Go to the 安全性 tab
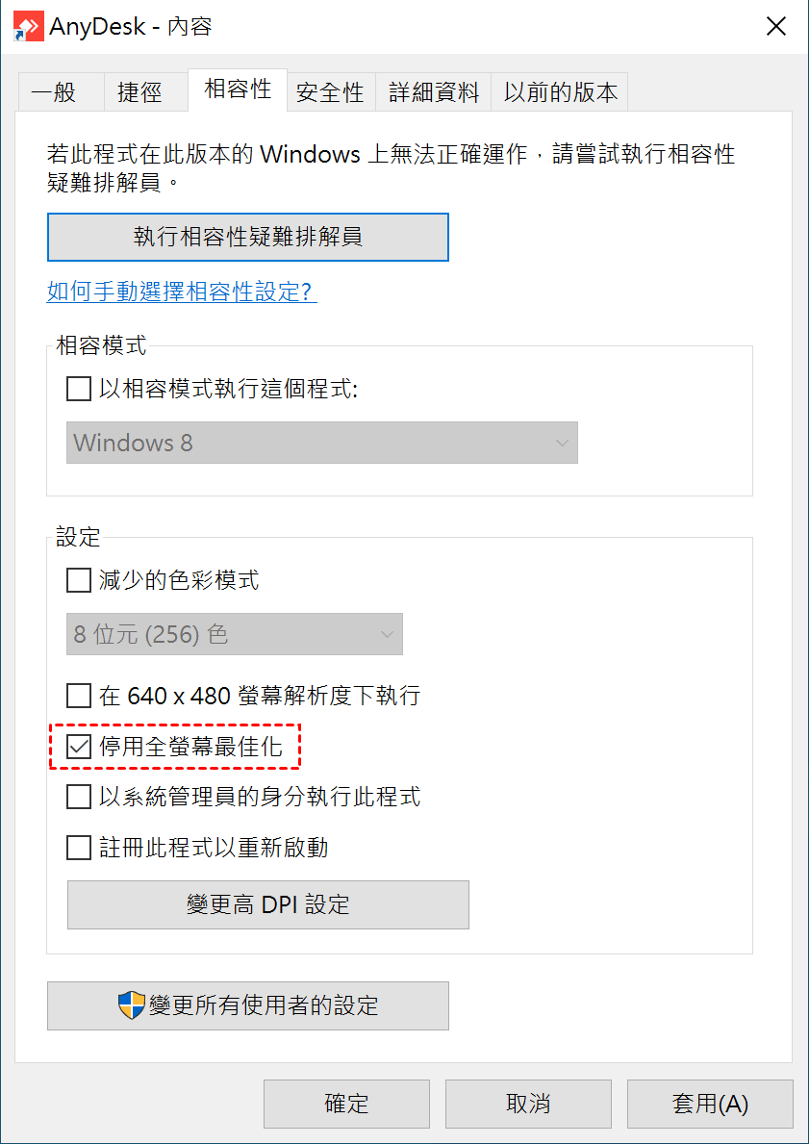 coord(330,92)
